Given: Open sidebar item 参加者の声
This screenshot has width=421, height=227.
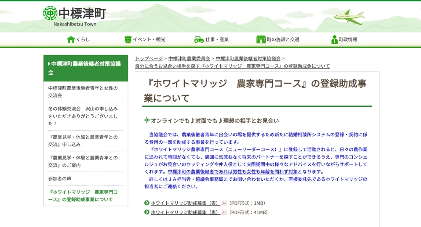Looking at the screenshot, I should point(60,179).
